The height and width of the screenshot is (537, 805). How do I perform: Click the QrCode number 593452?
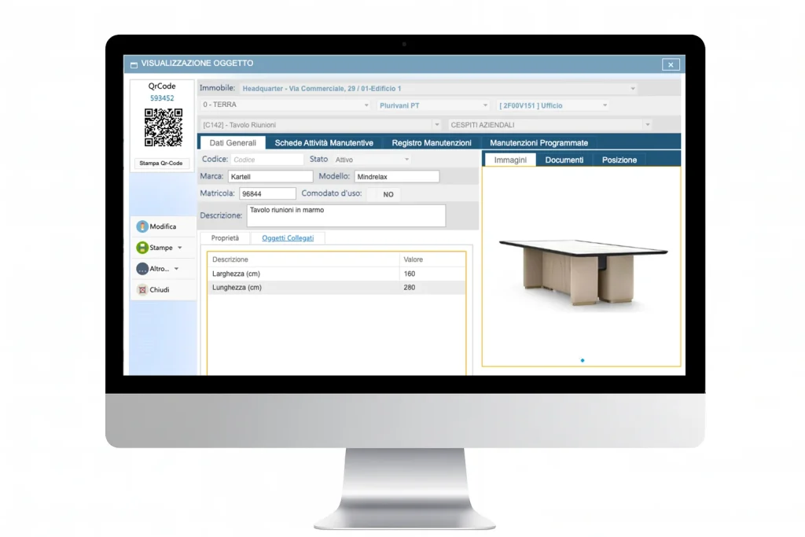point(162,98)
